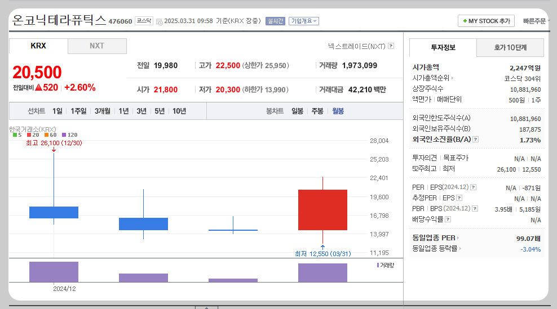Open the 호가10단계 tab
Image resolution: width=557 pixels, height=309 pixels.
pyautogui.click(x=510, y=47)
